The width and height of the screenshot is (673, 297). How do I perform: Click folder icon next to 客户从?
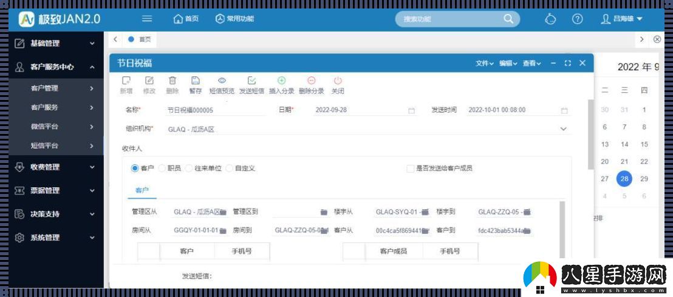(x=425, y=231)
